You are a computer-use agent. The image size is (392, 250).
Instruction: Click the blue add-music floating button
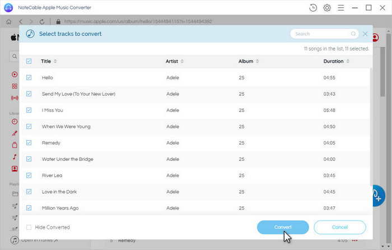tap(378, 196)
